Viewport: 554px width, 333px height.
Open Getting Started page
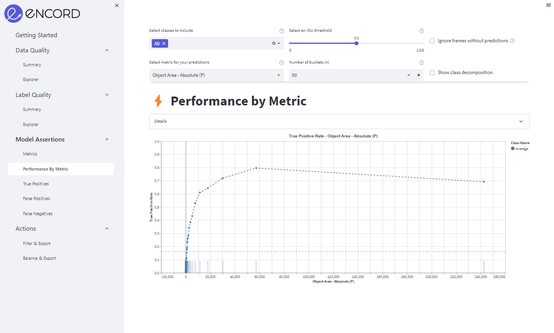click(36, 35)
